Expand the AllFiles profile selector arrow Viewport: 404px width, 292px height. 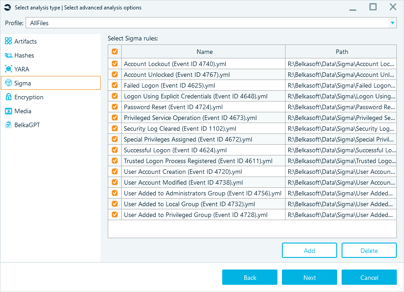(391, 22)
